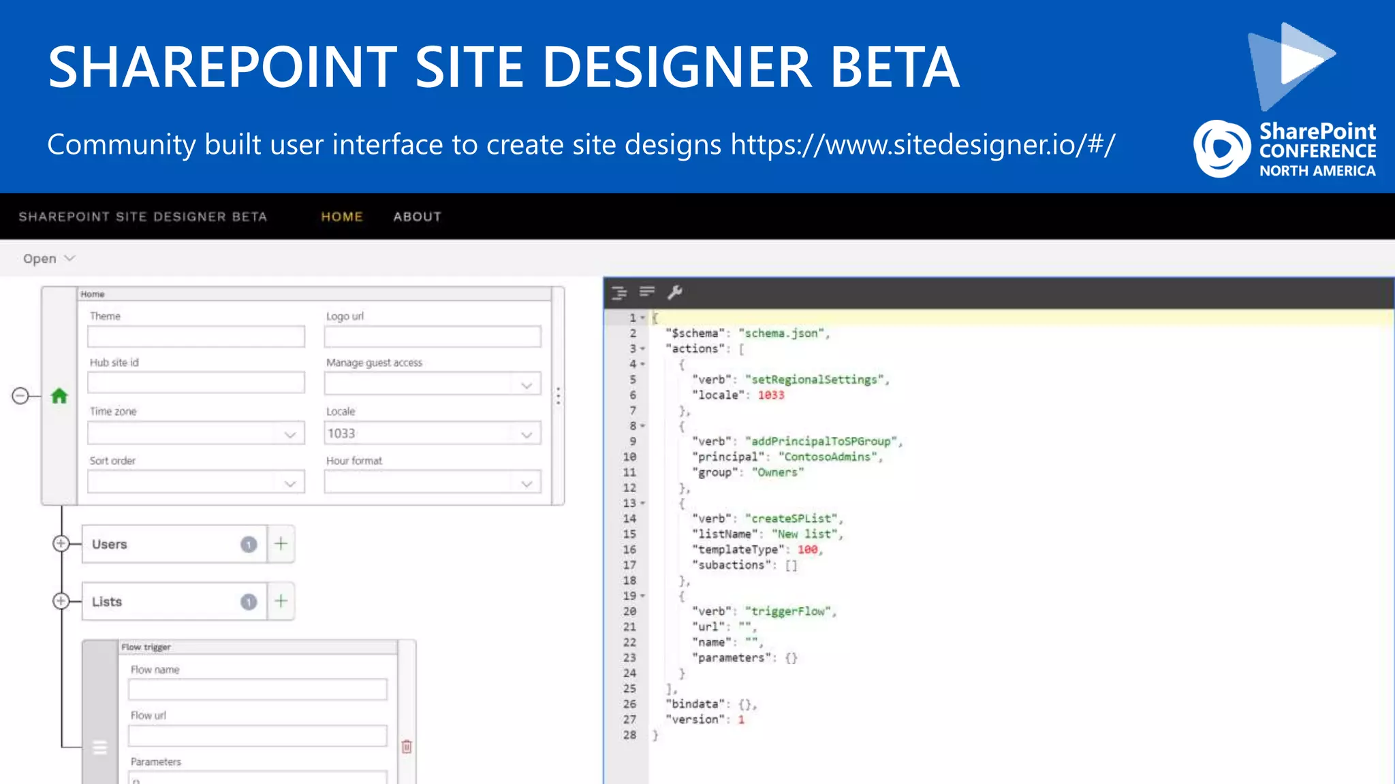The width and height of the screenshot is (1395, 784).
Task: Click the green home icon
Action: [x=59, y=395]
